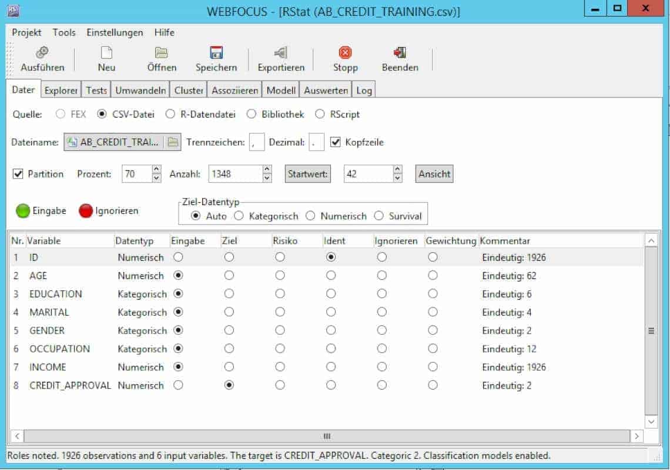Image resolution: width=670 pixels, height=470 pixels.
Task: Set CREDIT_APPROVAL row to Eingabe
Action: click(178, 385)
